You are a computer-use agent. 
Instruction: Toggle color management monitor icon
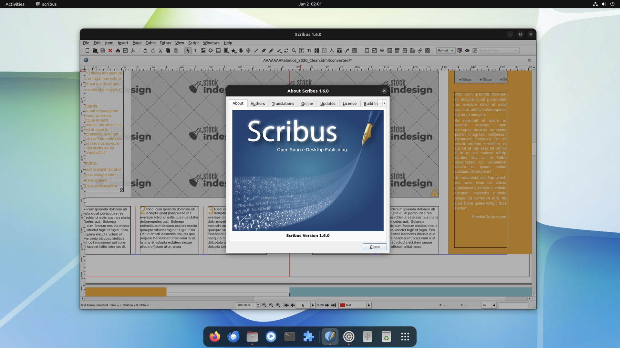(459, 51)
